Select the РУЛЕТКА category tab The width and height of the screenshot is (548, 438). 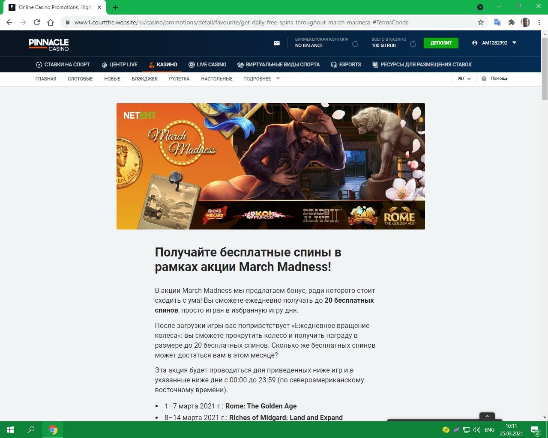pyautogui.click(x=179, y=79)
